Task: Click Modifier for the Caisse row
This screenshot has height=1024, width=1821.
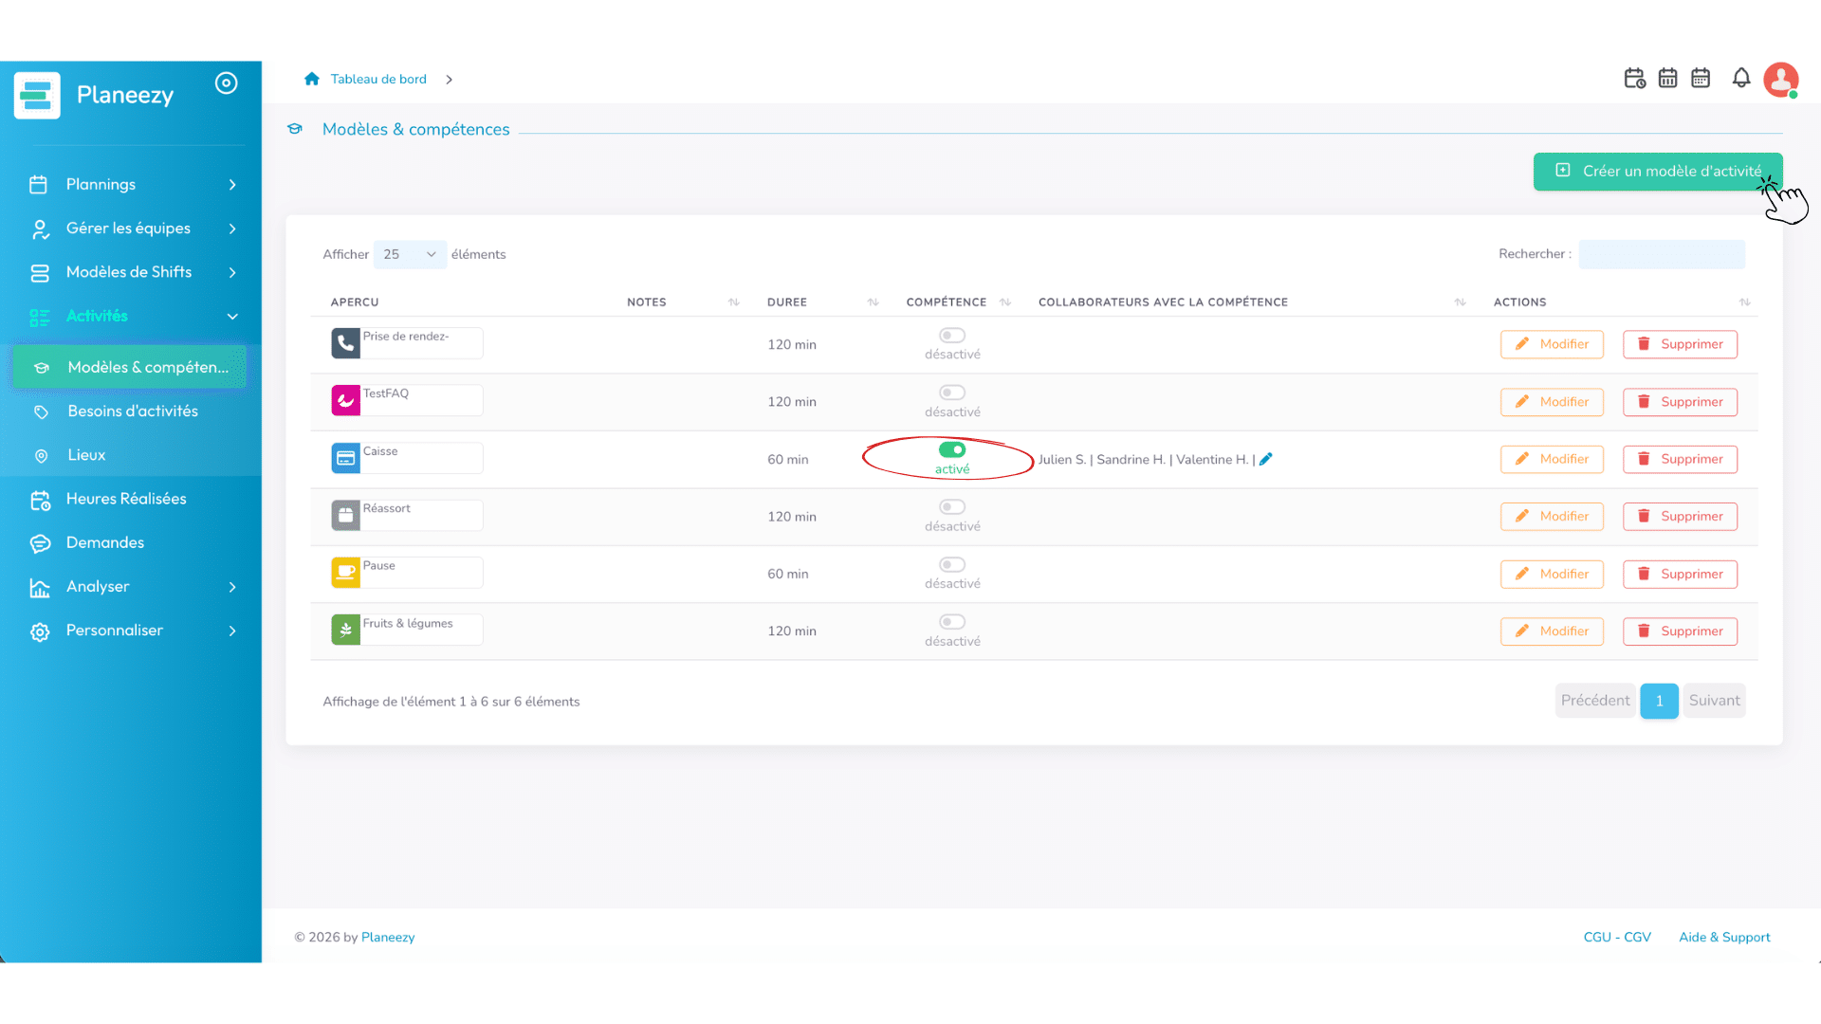Action: [1552, 459]
